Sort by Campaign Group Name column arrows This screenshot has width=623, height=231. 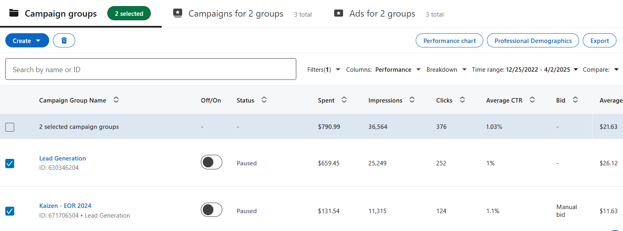116,100
